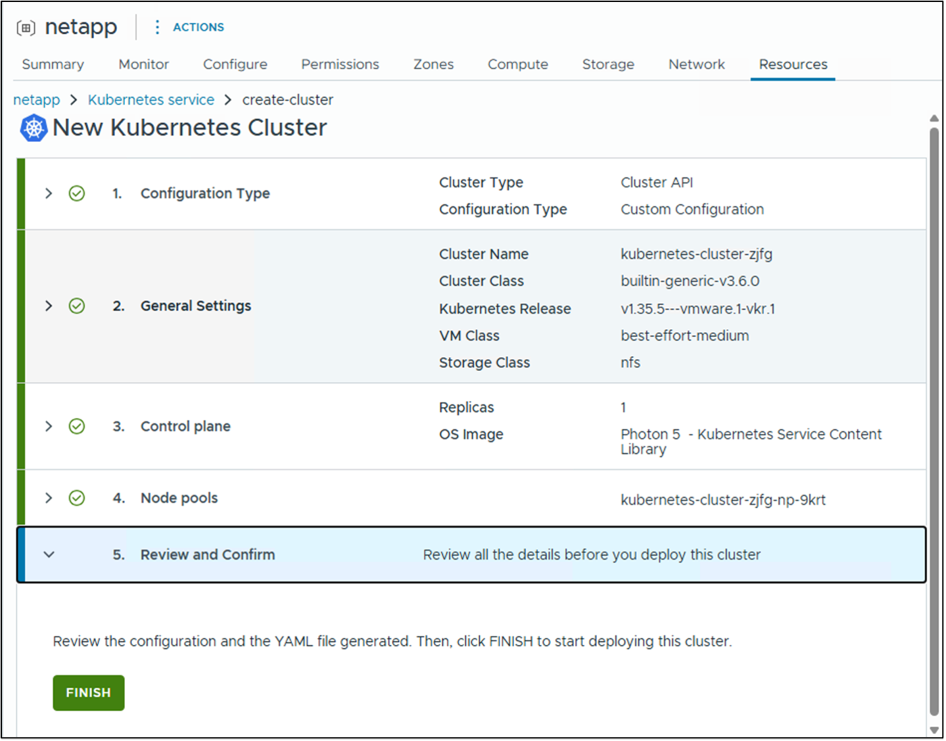Click the builtin-generic-v3.6.0 cluster class value

click(690, 281)
